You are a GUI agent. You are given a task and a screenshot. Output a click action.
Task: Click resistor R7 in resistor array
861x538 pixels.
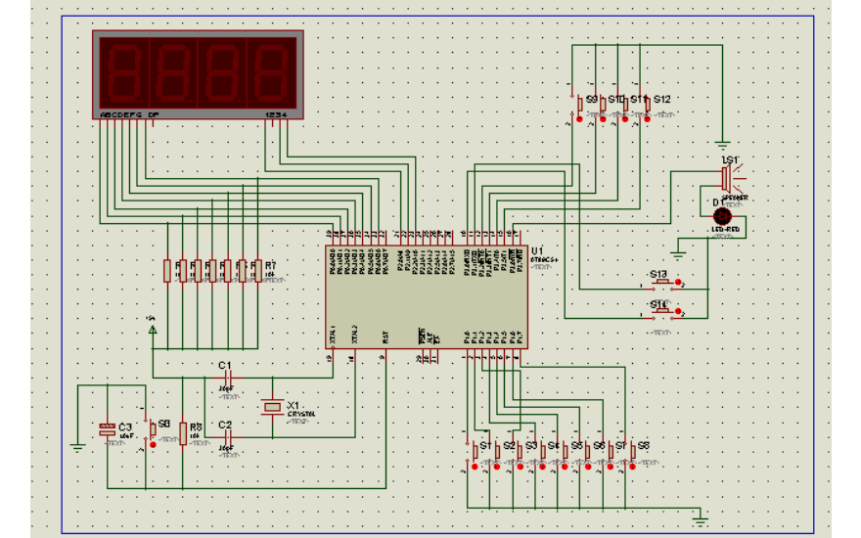[257, 270]
